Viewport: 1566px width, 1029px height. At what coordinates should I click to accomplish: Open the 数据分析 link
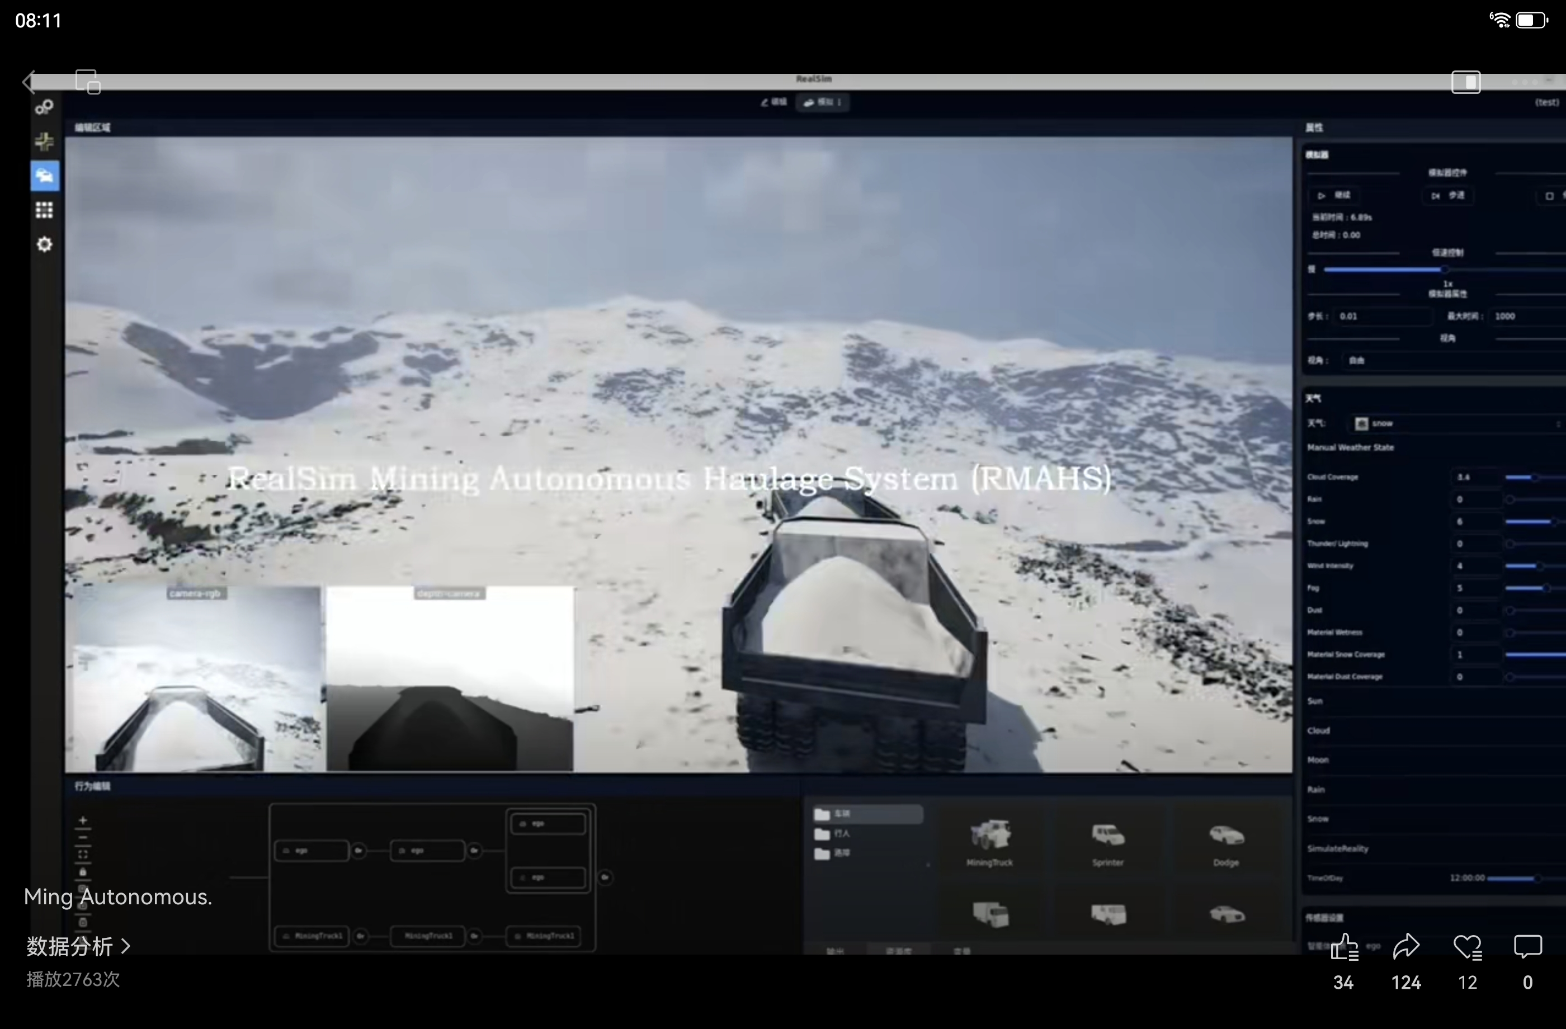tap(78, 946)
